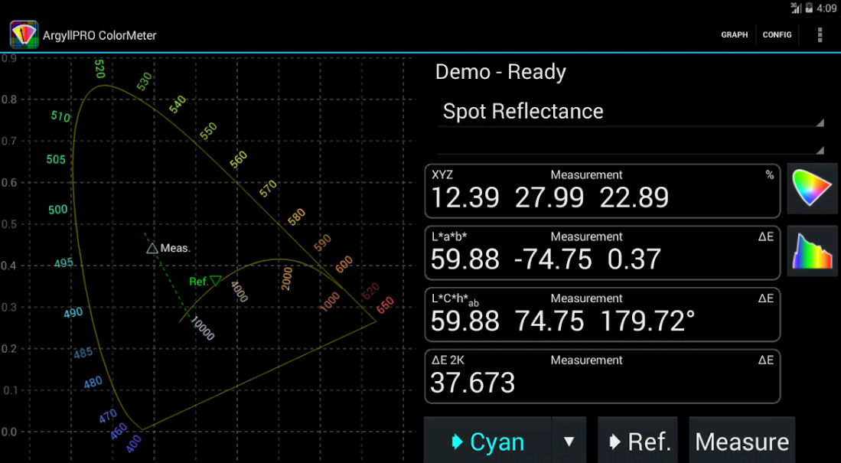Screen dimensions: 841x463
Task: Select the XYZ measurement panel
Action: (x=602, y=191)
